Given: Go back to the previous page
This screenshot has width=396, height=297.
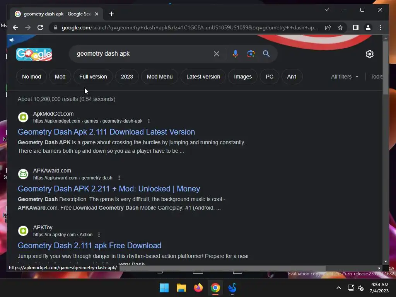Looking at the screenshot, I should coord(15,27).
